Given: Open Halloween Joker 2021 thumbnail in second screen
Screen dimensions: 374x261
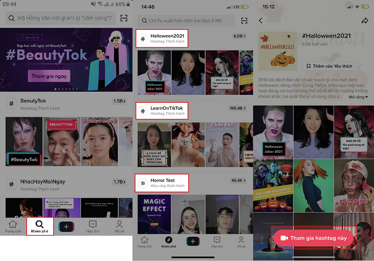Looking at the screenshot, I should point(154,72).
